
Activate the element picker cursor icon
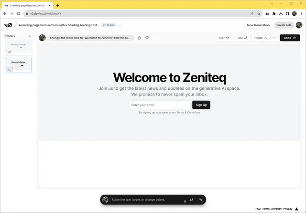(201, 200)
